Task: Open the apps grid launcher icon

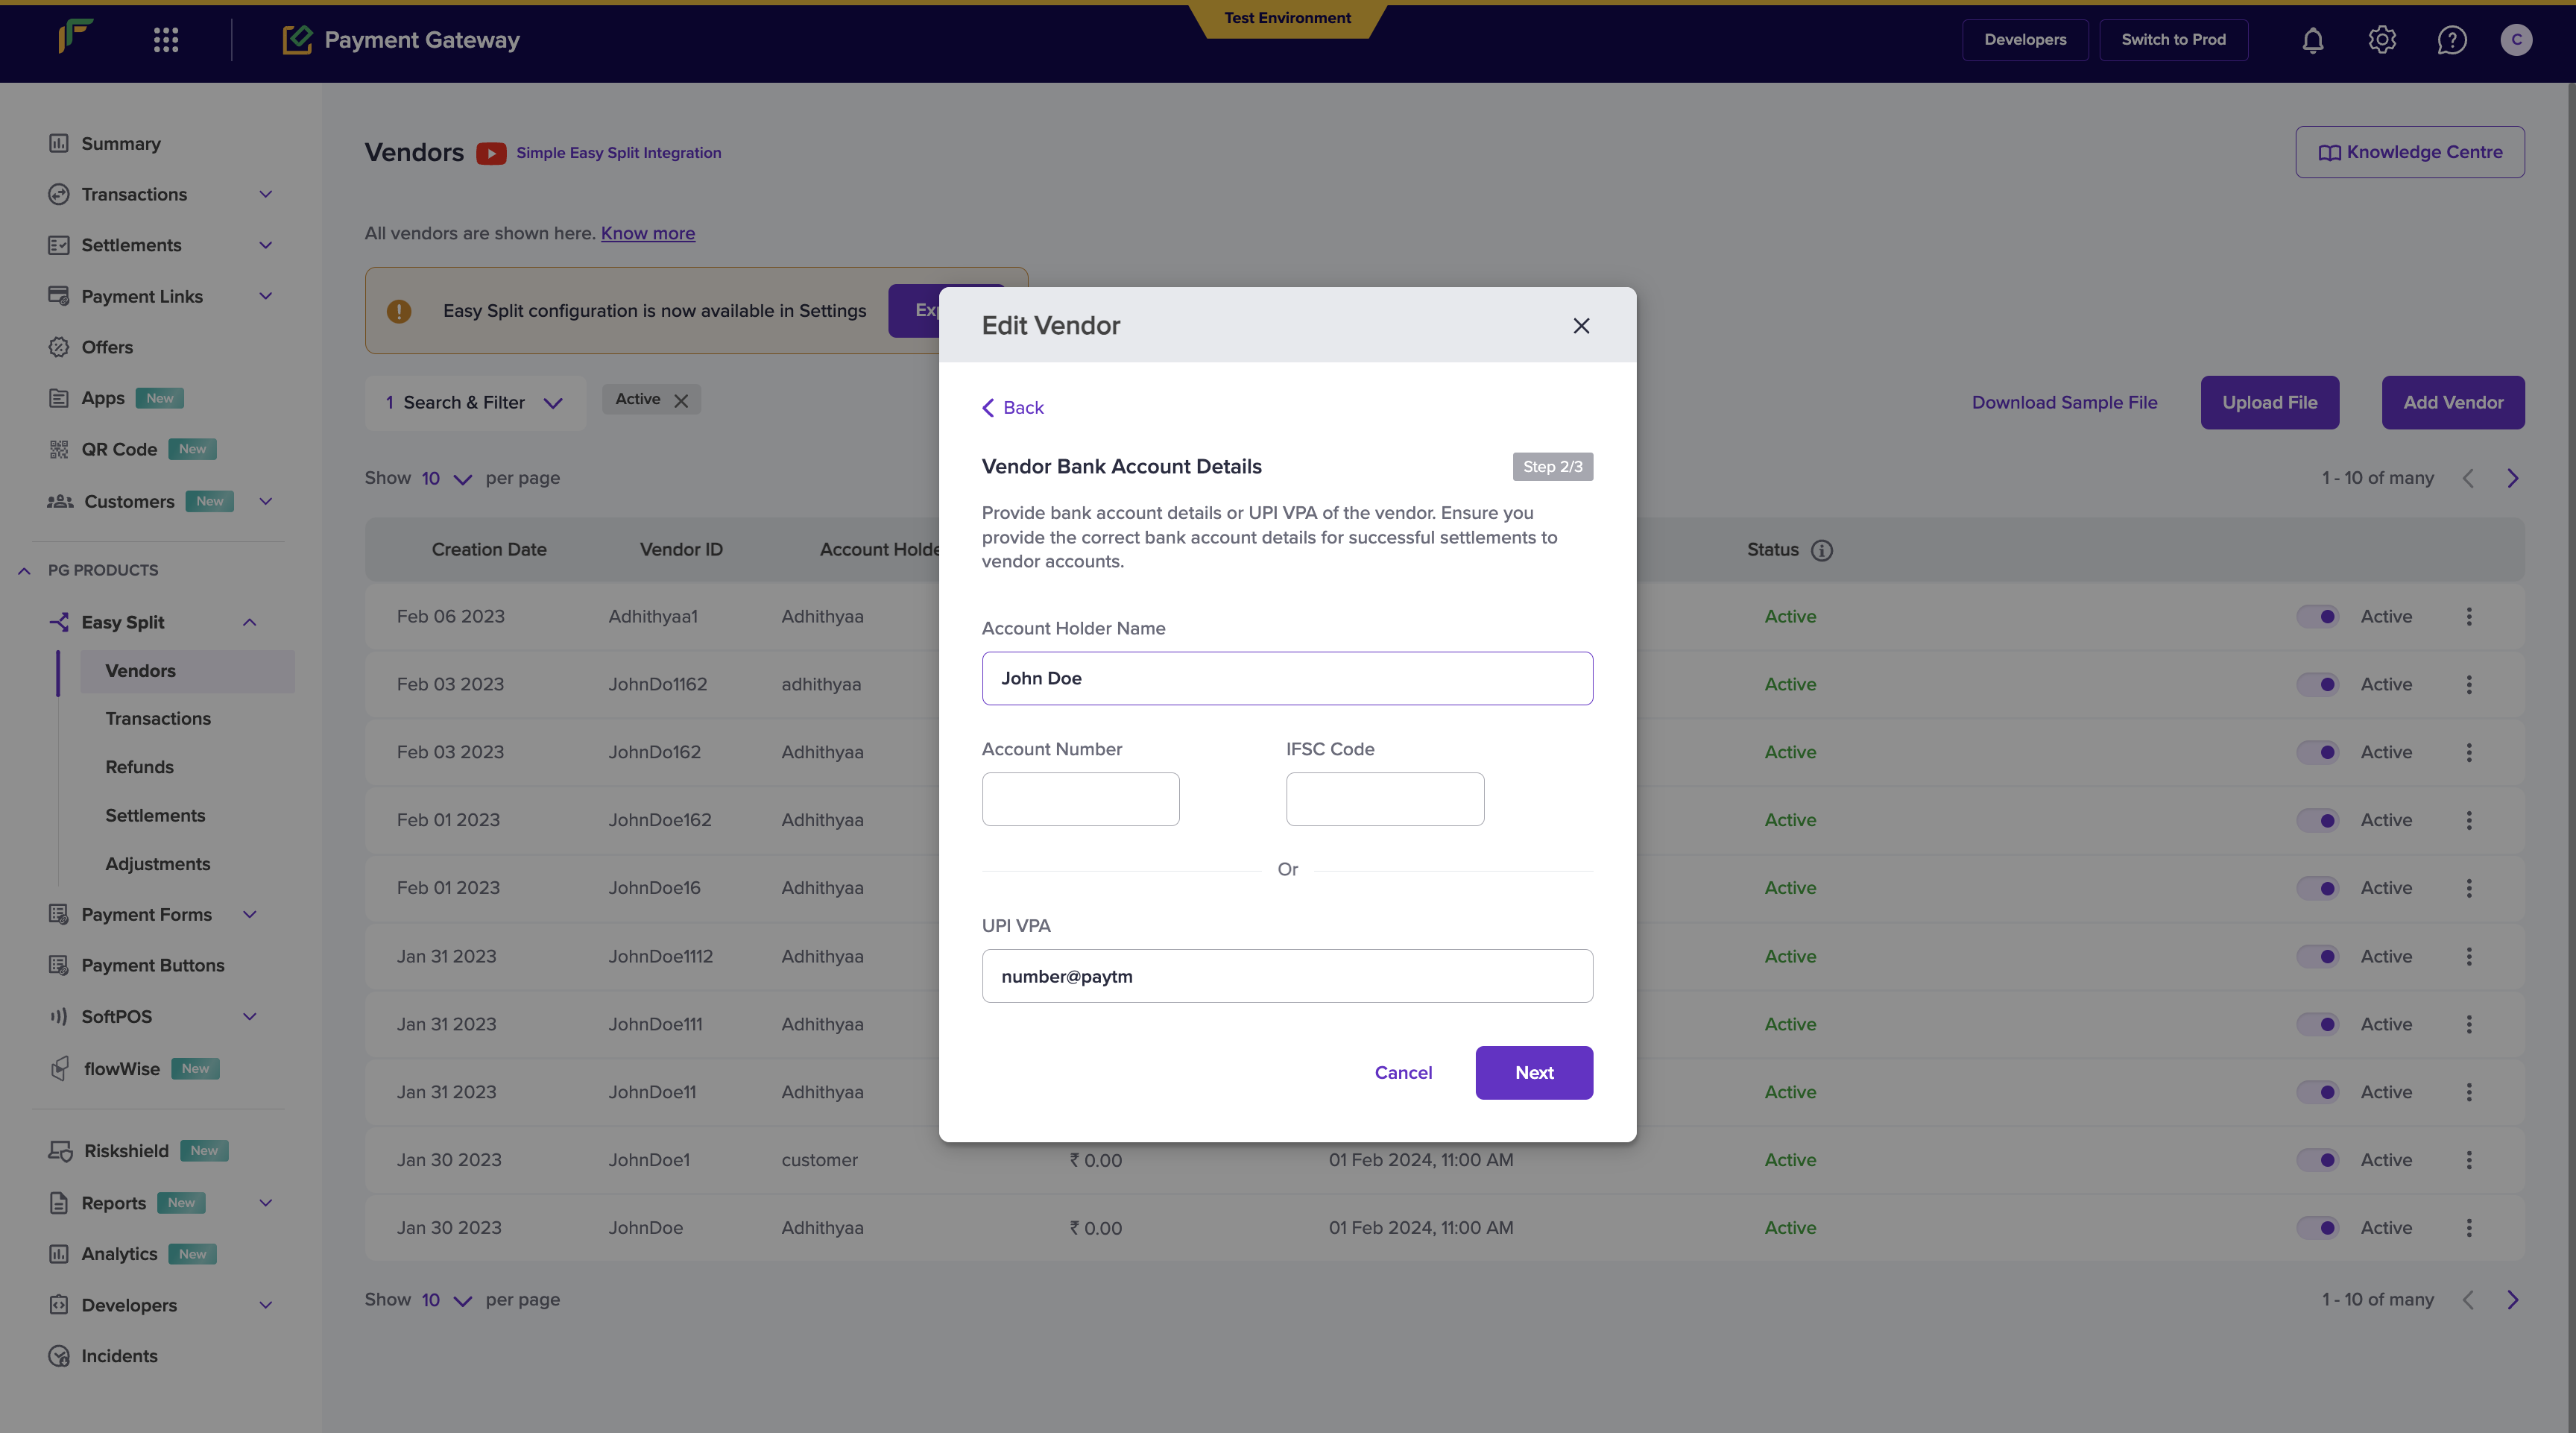Action: [x=166, y=40]
